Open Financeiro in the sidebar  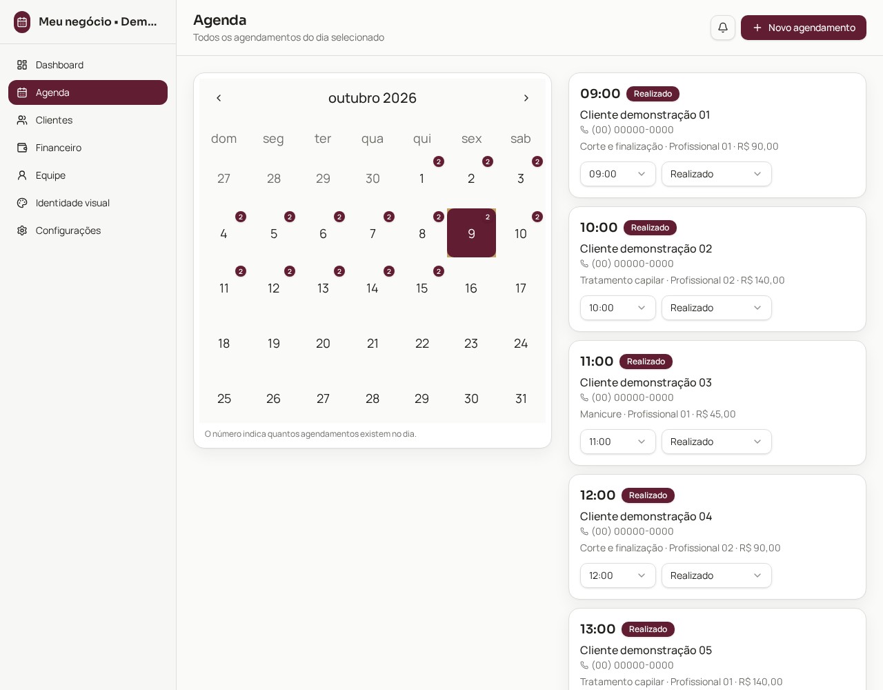pos(88,148)
